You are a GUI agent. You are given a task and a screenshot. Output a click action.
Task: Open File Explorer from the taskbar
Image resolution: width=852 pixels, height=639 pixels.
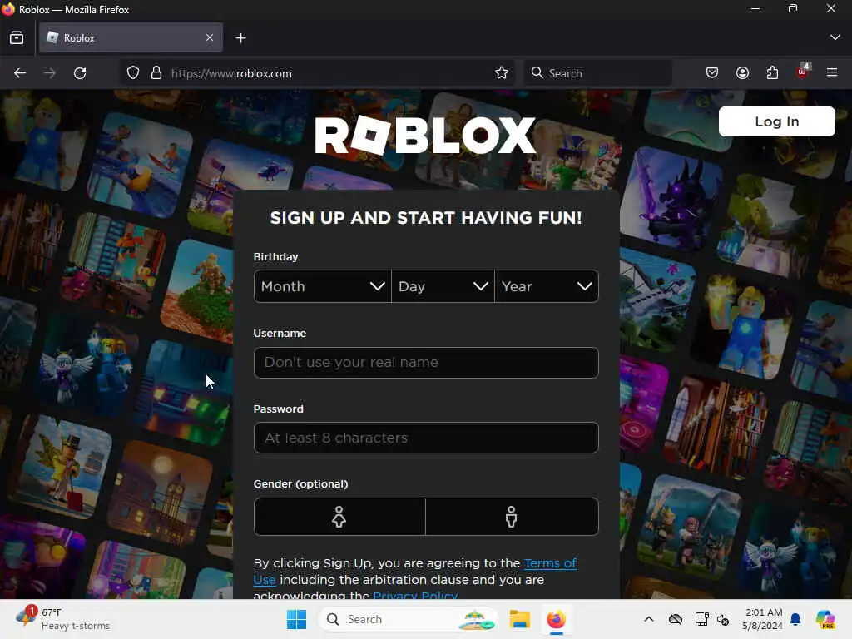coord(519,619)
